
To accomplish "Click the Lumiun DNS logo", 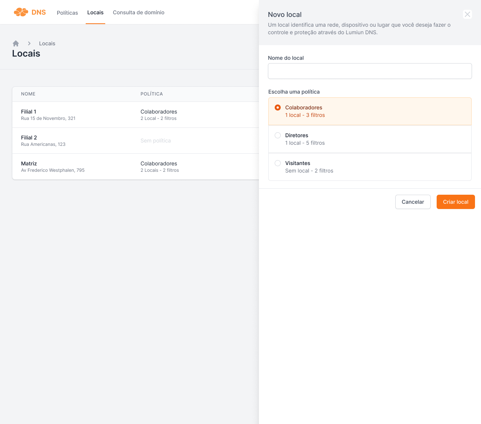I will tap(30, 12).
